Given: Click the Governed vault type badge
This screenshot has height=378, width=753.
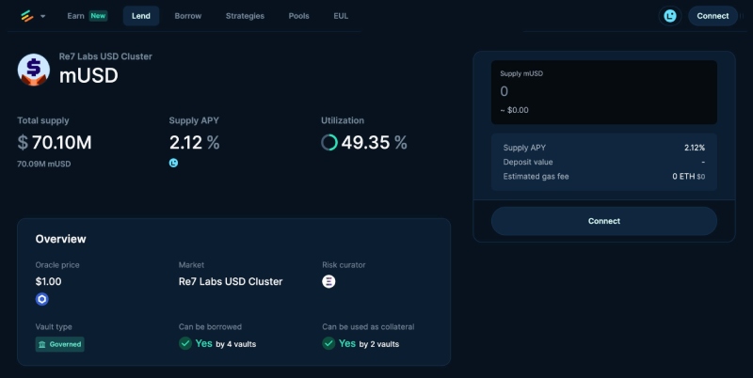Looking at the screenshot, I should [x=59, y=344].
